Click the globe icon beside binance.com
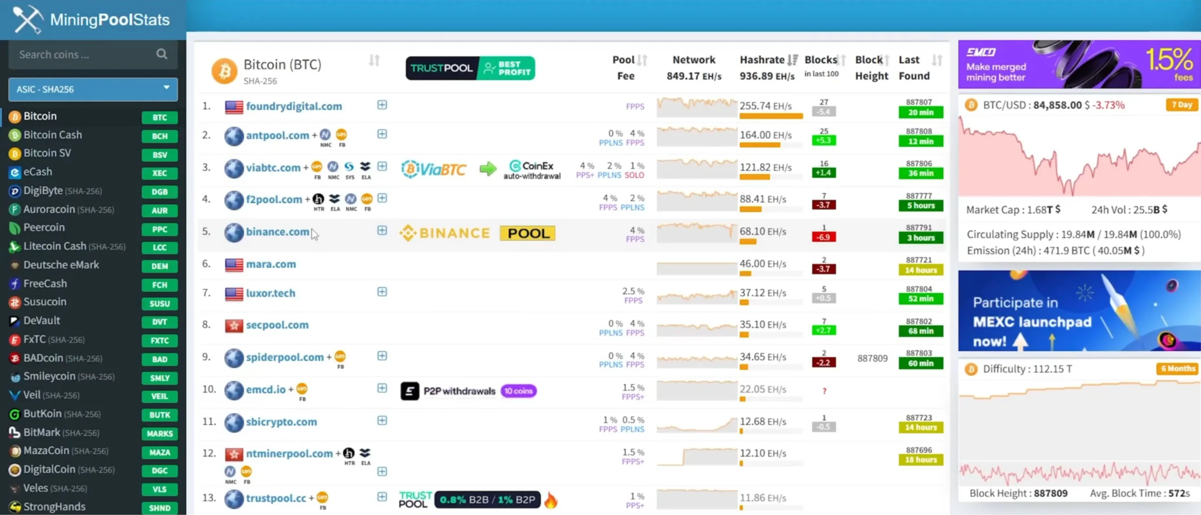The image size is (1201, 515). (x=234, y=233)
